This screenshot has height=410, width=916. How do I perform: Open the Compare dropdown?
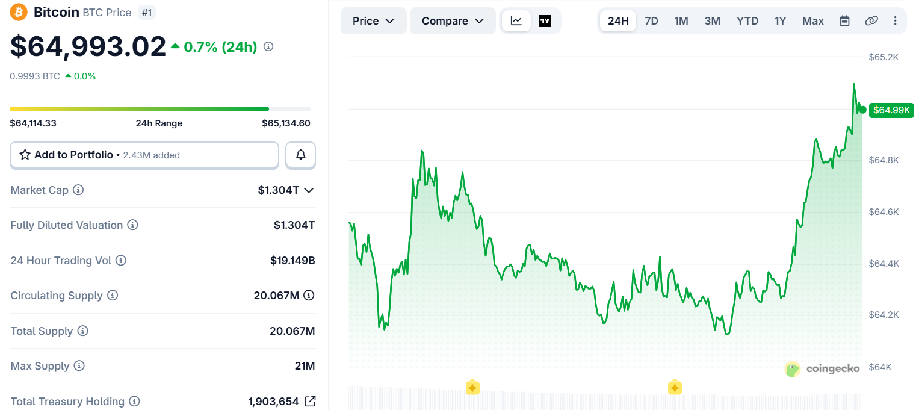(x=453, y=21)
